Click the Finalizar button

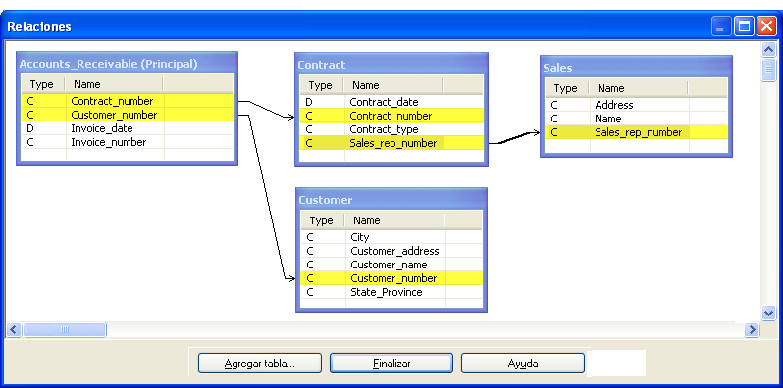(x=391, y=364)
